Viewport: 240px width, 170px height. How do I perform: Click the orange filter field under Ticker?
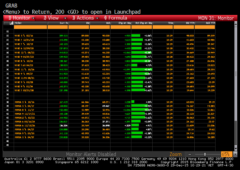click(30, 27)
